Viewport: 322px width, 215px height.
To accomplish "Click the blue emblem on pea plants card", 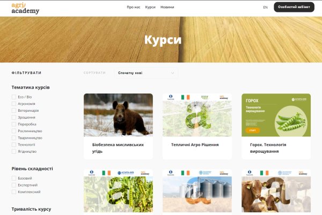I will (x=92, y=173).
